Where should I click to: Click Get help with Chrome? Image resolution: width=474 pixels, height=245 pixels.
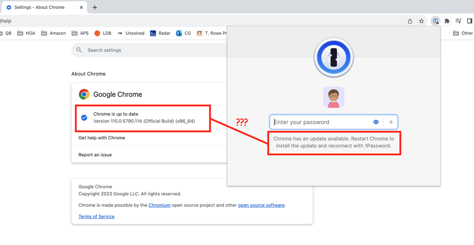point(102,138)
